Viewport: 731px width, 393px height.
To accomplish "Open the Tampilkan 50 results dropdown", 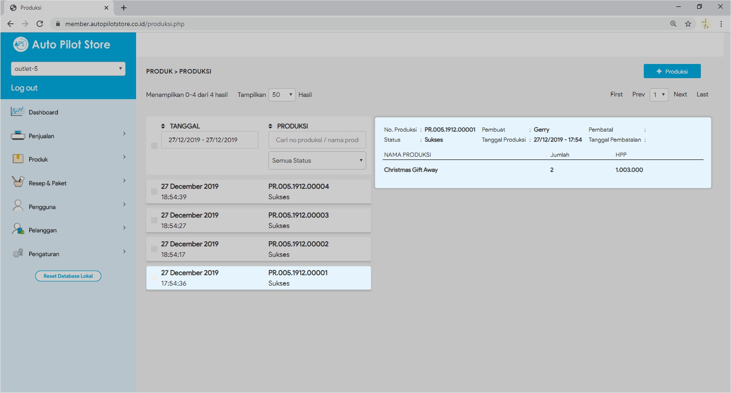I will (282, 95).
